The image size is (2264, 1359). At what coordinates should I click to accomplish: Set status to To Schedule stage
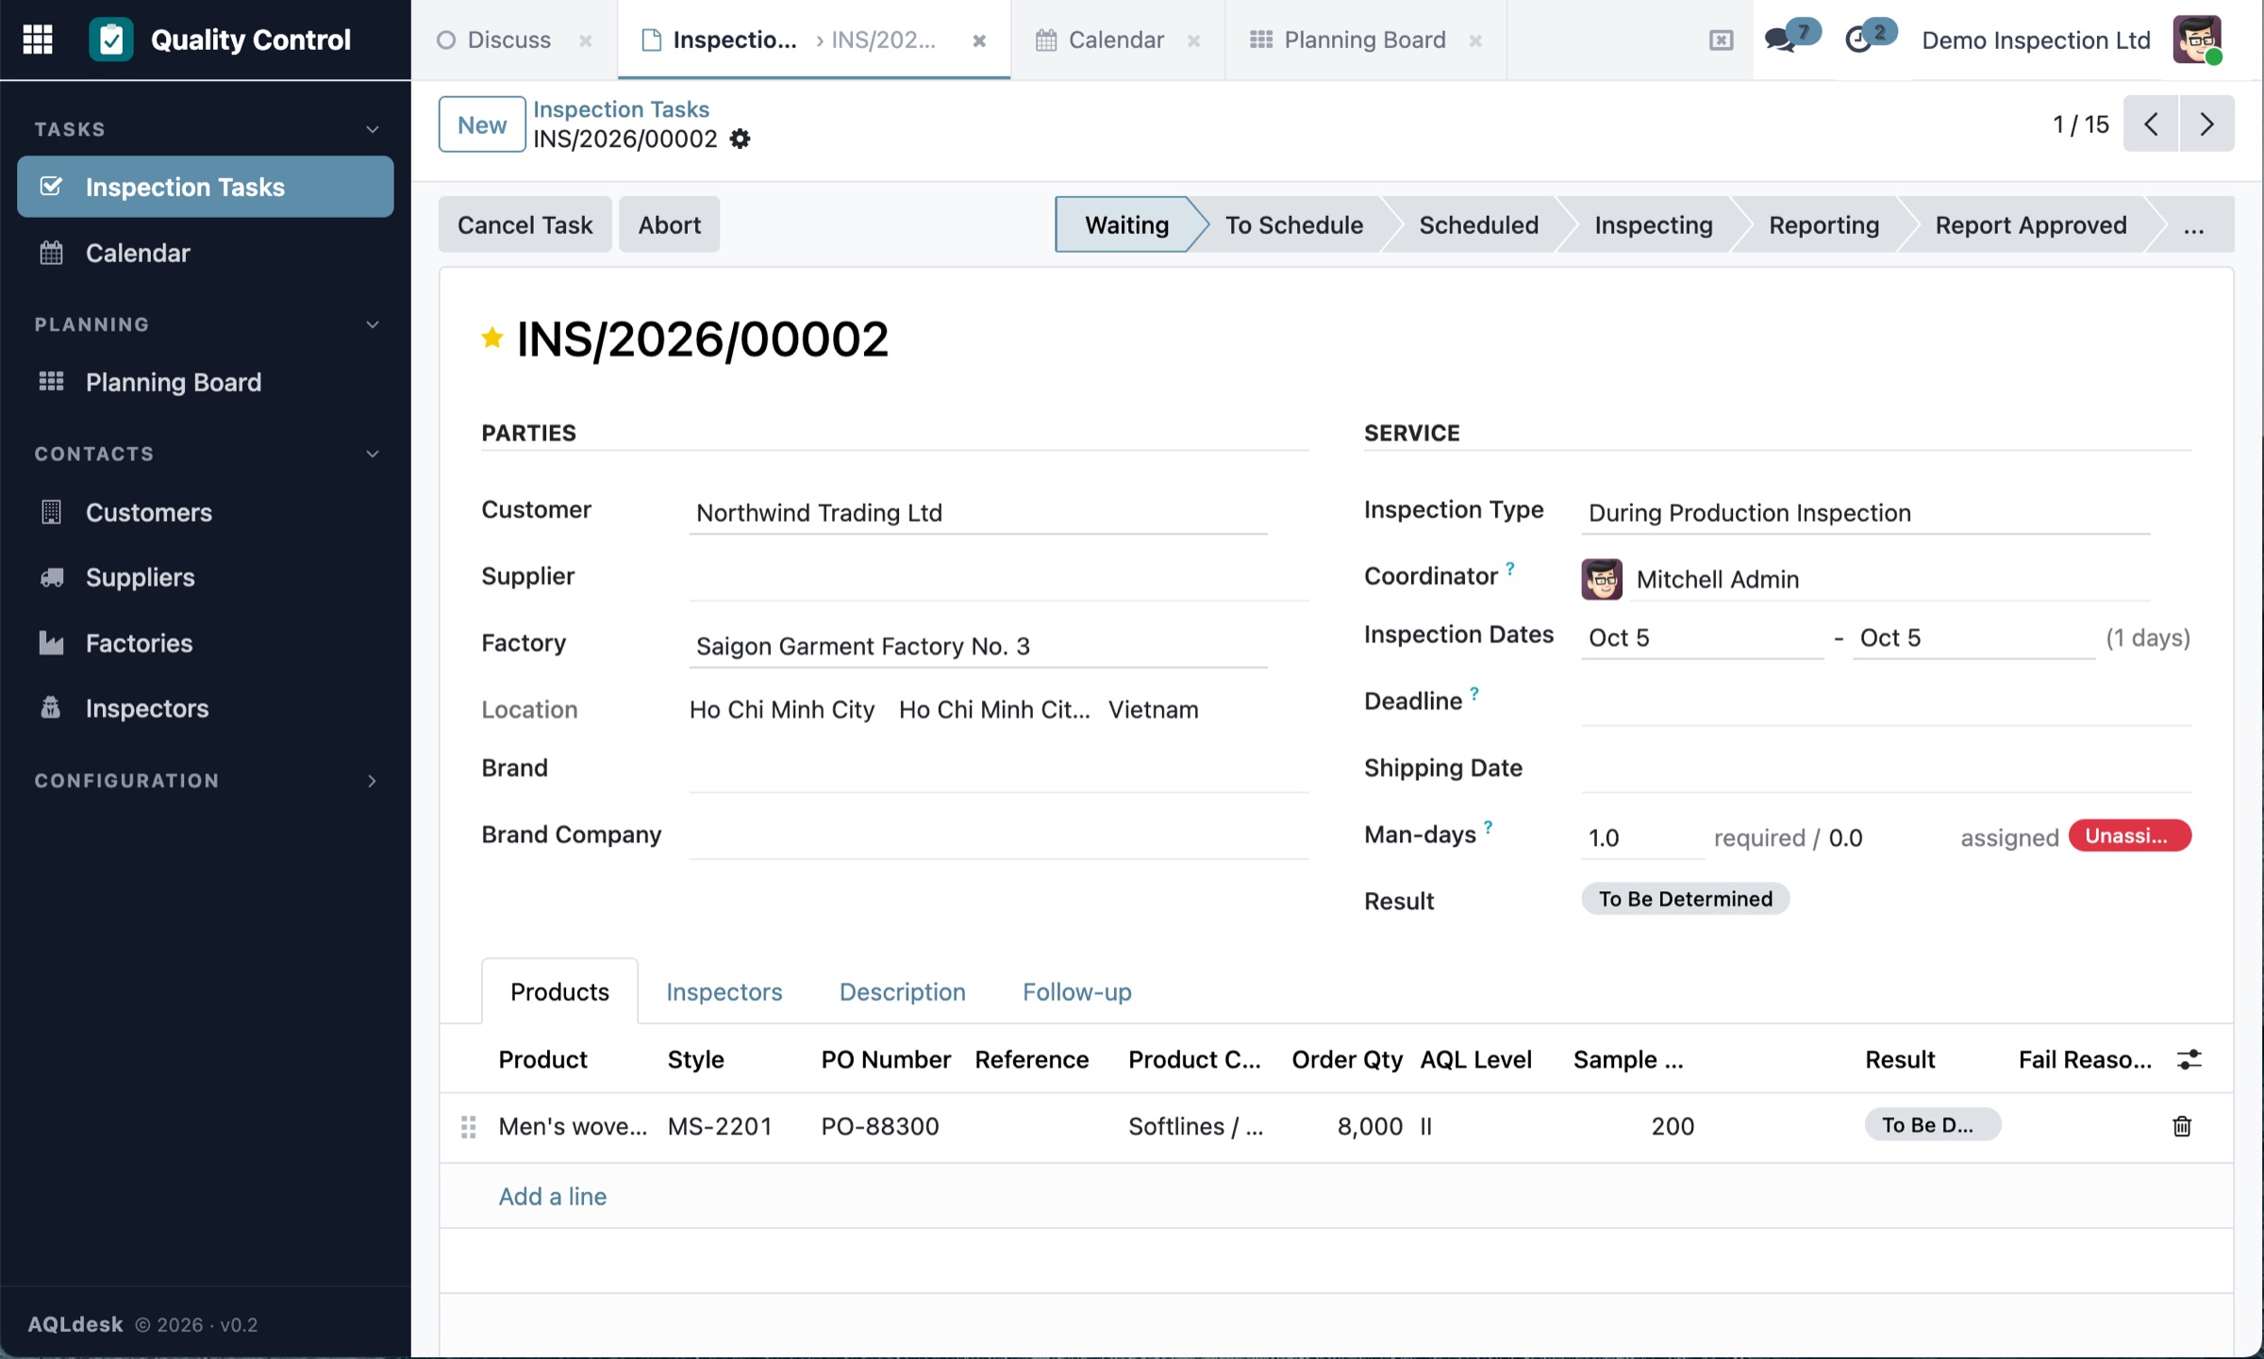[x=1293, y=225]
